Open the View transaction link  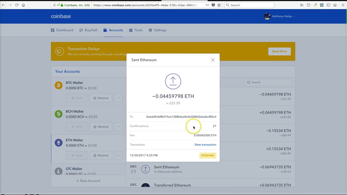point(205,145)
